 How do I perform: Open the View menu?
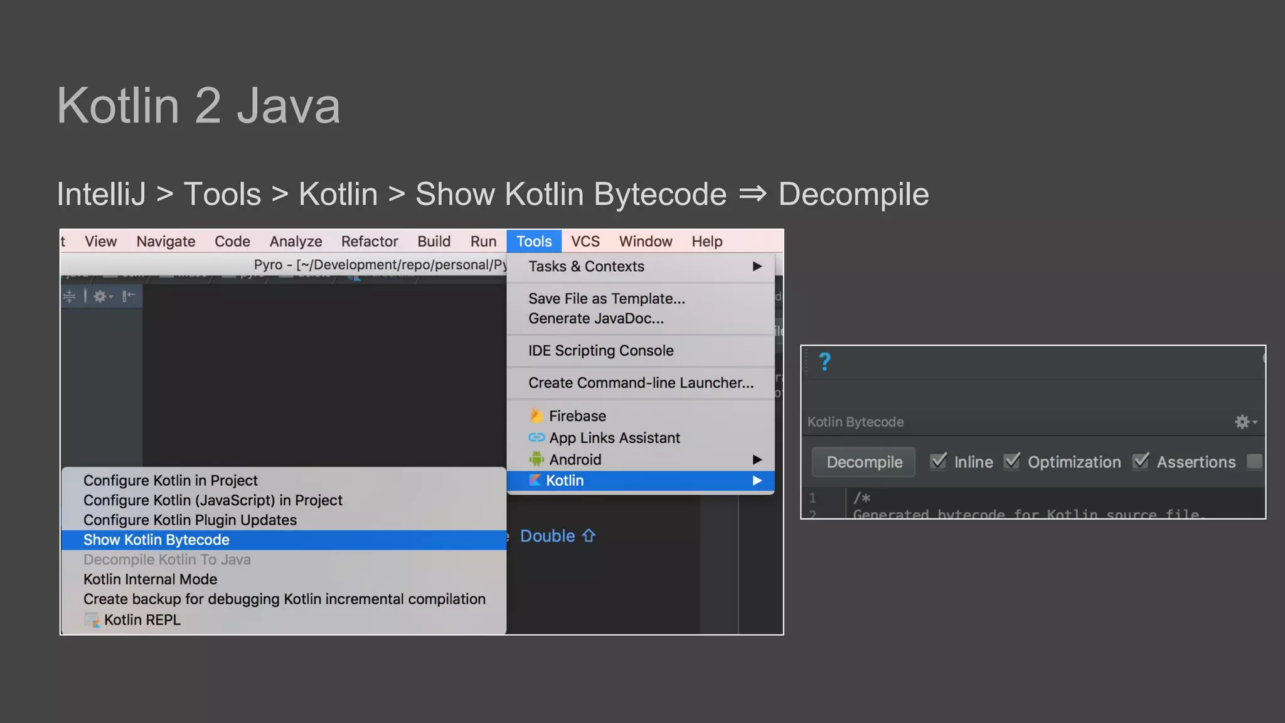pyautogui.click(x=100, y=241)
